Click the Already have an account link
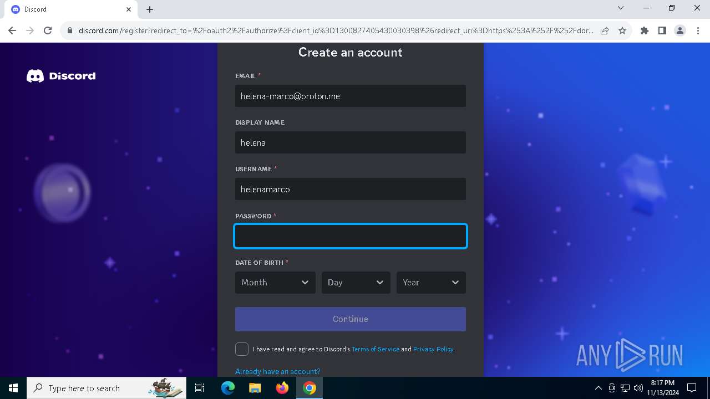This screenshot has height=399, width=710. pos(278,371)
